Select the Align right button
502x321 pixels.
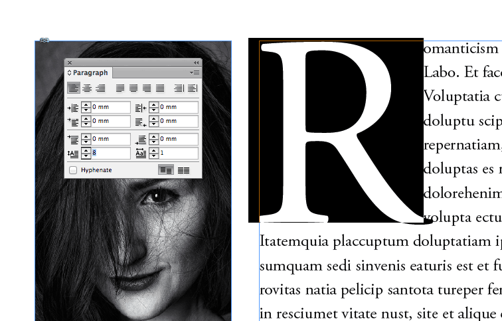coord(100,88)
